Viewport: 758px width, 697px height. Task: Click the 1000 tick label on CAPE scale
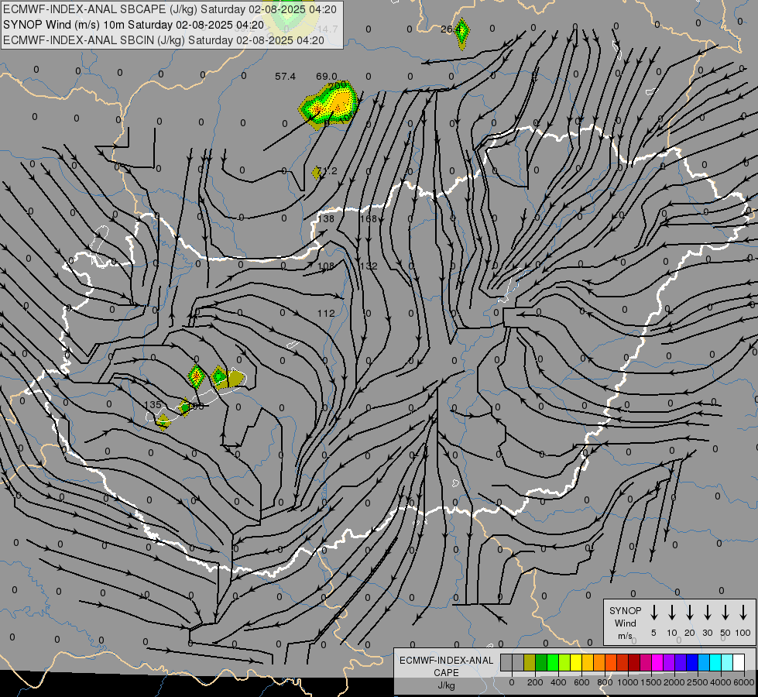point(628,682)
